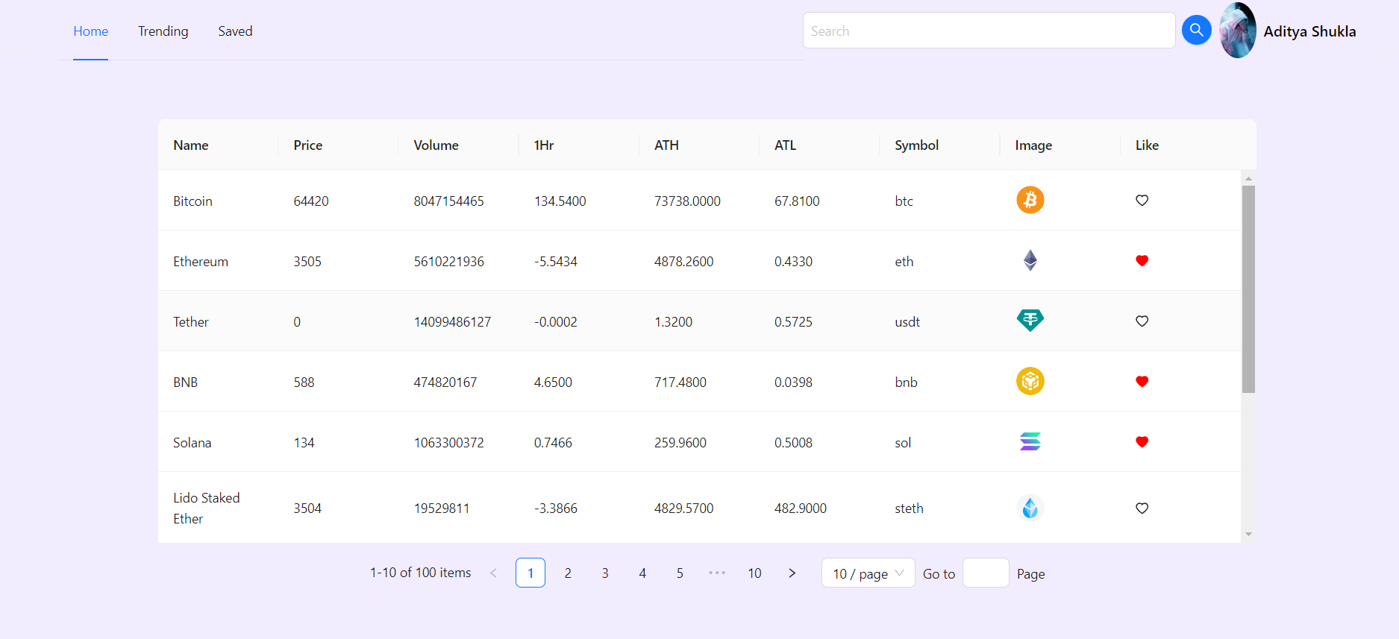Screen dimensions: 1399x639
Task: Click the BNB coin logo
Action: click(1030, 381)
